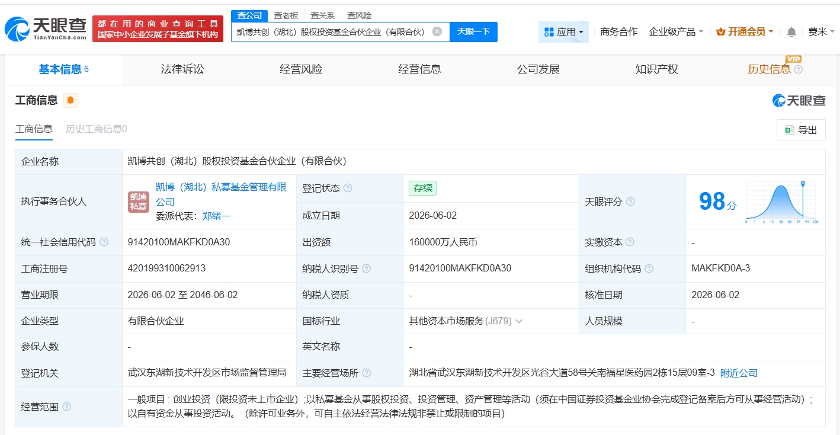Click the help icon beside 历史信息 tab

click(798, 69)
